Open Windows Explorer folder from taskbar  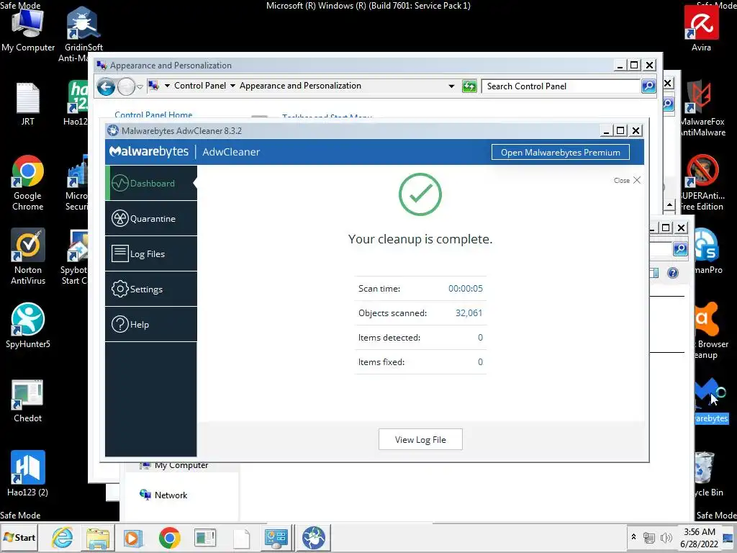click(x=98, y=537)
